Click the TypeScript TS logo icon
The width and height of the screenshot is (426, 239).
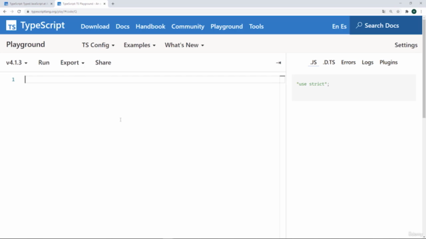11,25
